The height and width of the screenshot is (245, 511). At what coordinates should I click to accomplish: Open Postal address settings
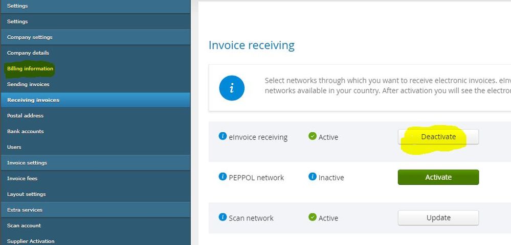click(95, 115)
